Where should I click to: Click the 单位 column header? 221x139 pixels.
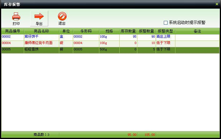point(66,31)
